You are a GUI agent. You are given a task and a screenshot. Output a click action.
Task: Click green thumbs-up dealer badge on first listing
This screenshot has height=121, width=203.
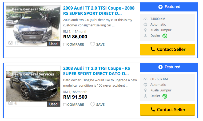tap(165, 36)
